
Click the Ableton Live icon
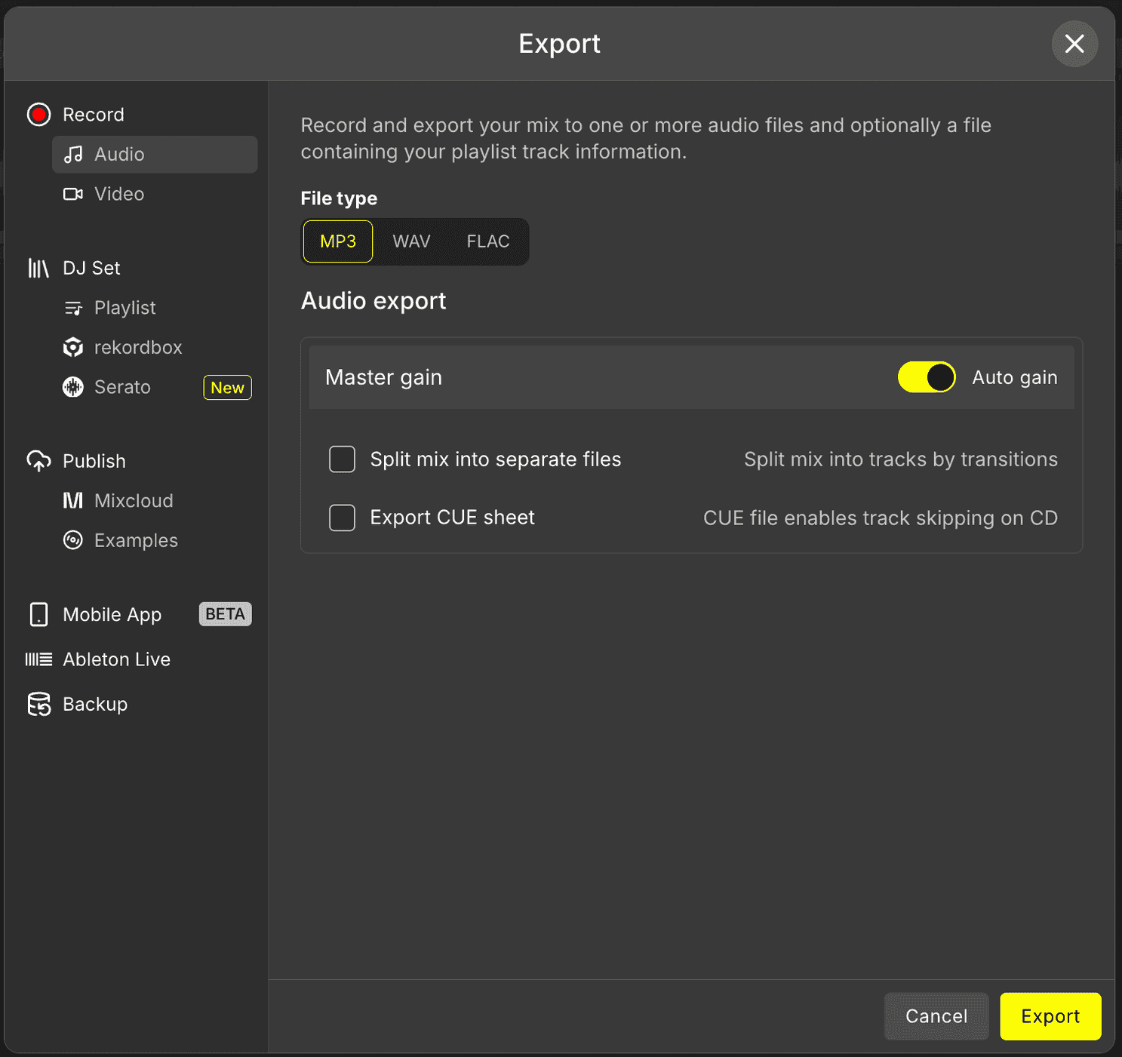38,659
